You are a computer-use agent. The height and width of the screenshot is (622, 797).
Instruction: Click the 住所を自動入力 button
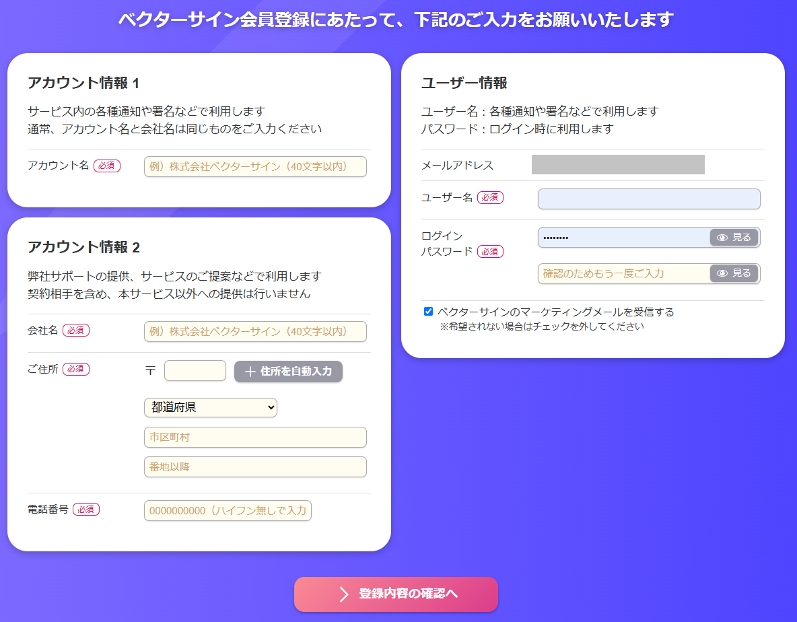click(x=288, y=372)
